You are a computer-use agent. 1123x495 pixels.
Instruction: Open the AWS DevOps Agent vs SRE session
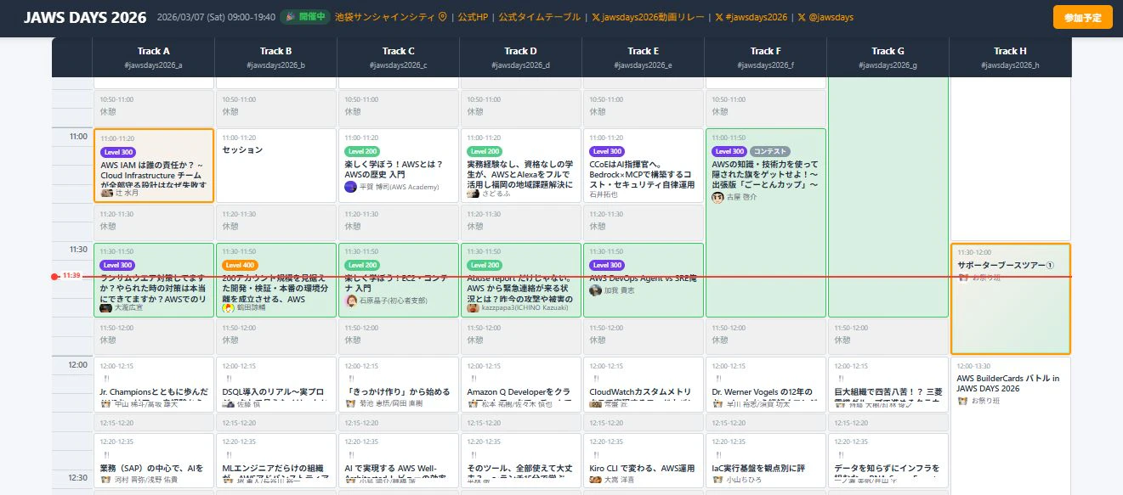[x=644, y=280]
